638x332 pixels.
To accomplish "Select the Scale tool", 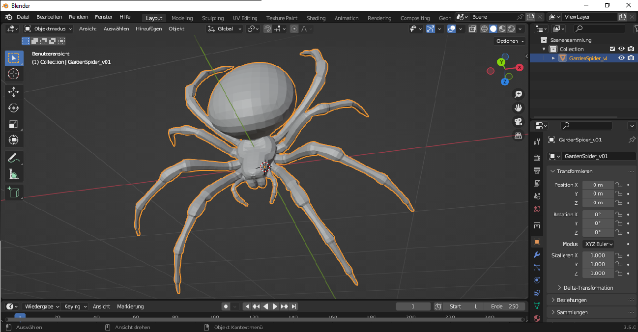I will (14, 124).
